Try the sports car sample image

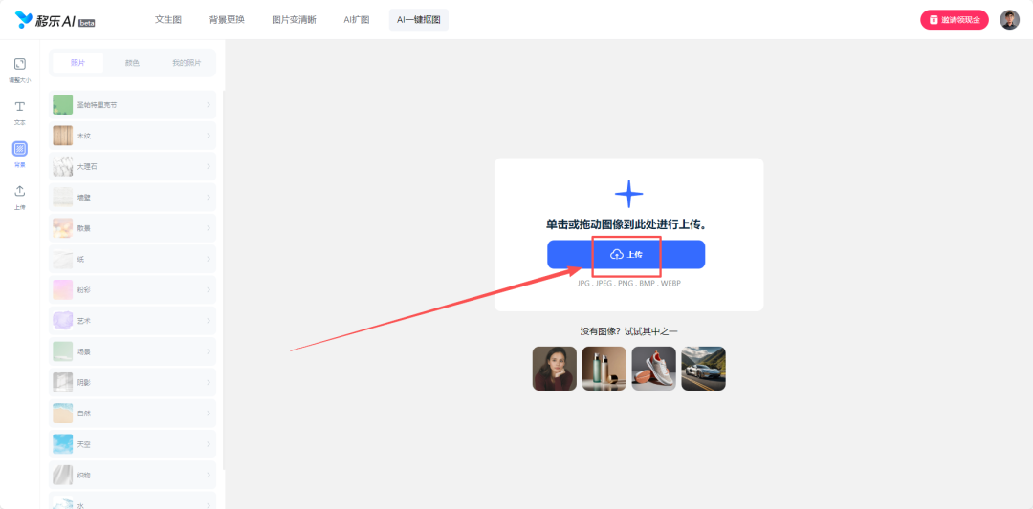click(x=704, y=369)
